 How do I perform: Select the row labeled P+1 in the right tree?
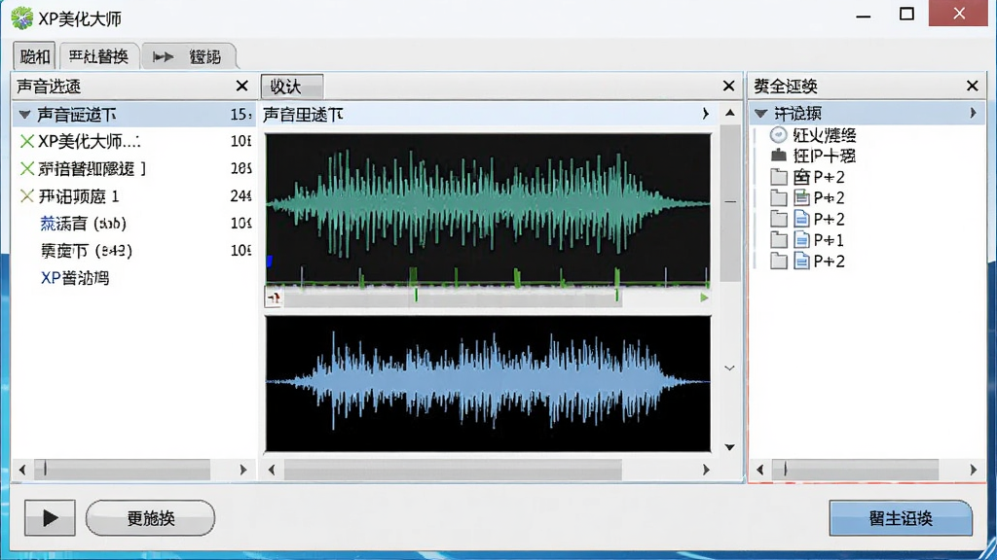(829, 240)
